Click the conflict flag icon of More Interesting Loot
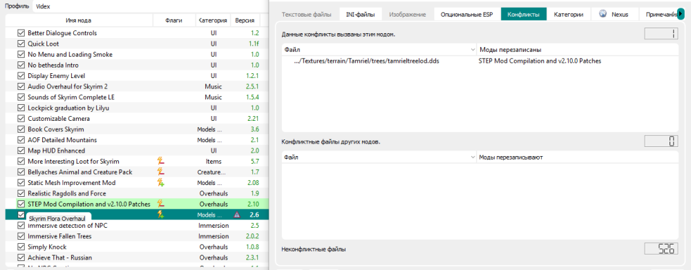Viewport: 691px width, 270px height. click(x=161, y=161)
